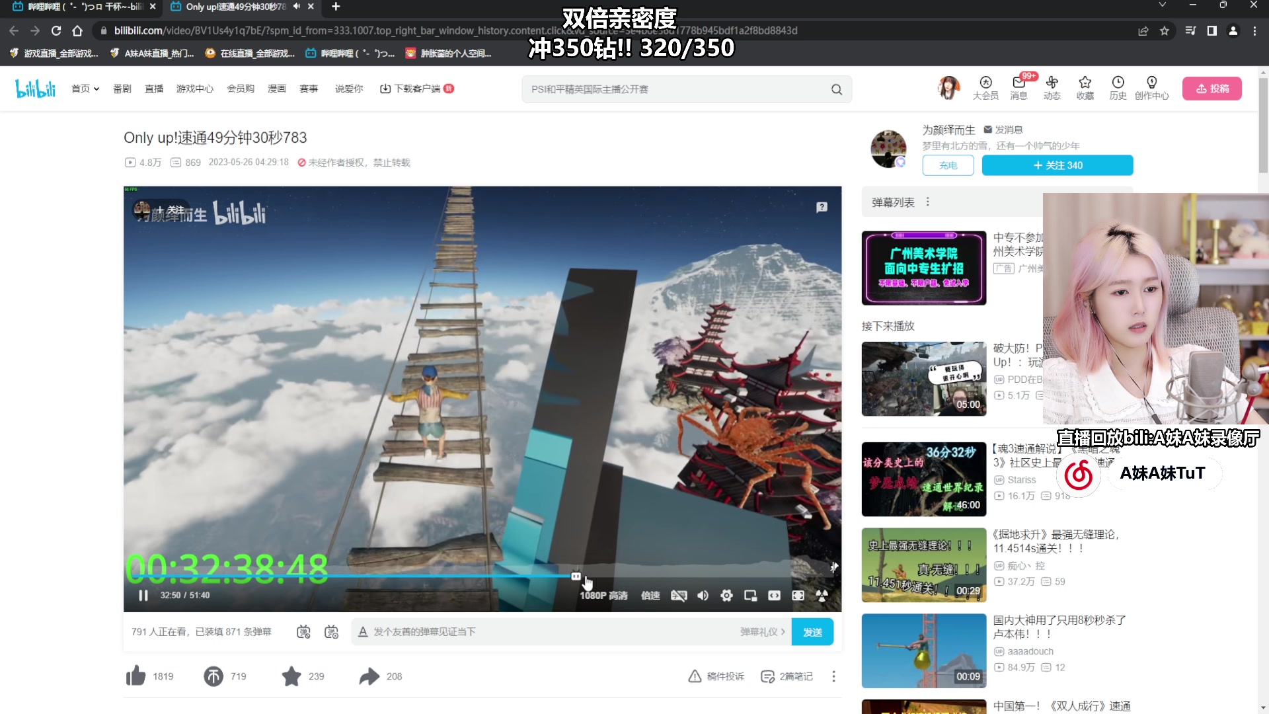Image resolution: width=1269 pixels, height=714 pixels.
Task: Give a coin to the video
Action: (213, 676)
